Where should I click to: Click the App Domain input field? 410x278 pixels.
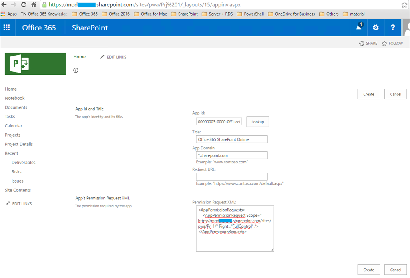232,155
